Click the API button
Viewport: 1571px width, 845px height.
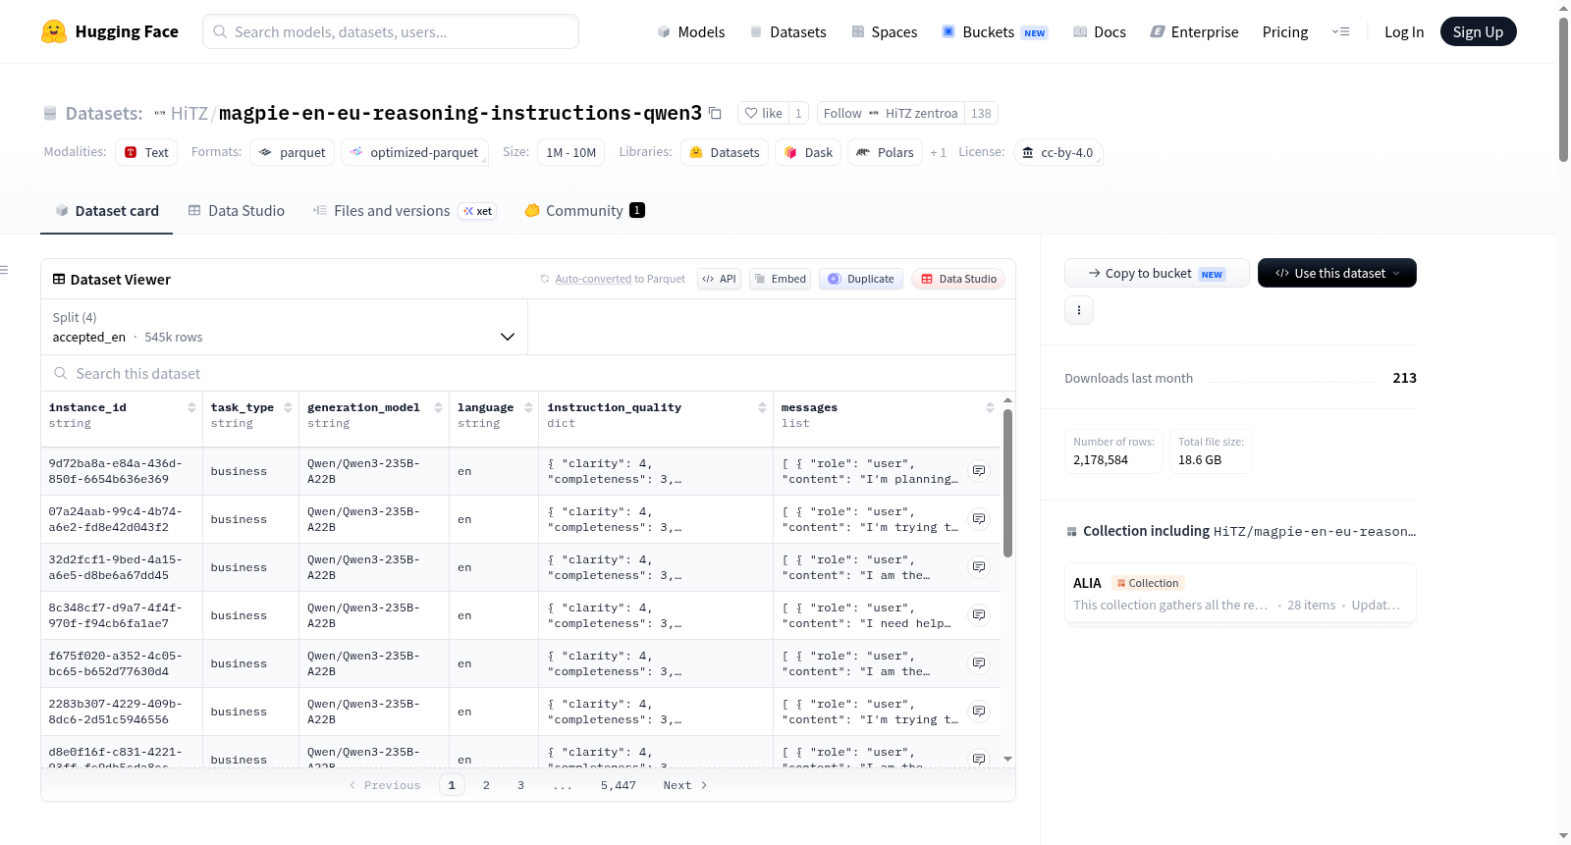click(x=719, y=279)
